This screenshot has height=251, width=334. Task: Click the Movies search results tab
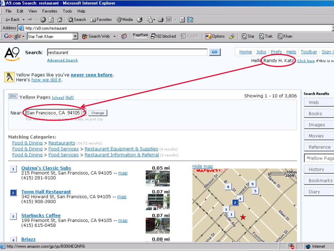pos(319,136)
